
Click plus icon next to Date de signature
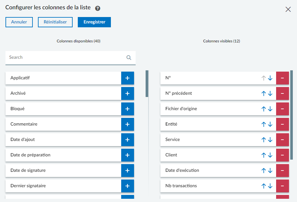click(127, 171)
